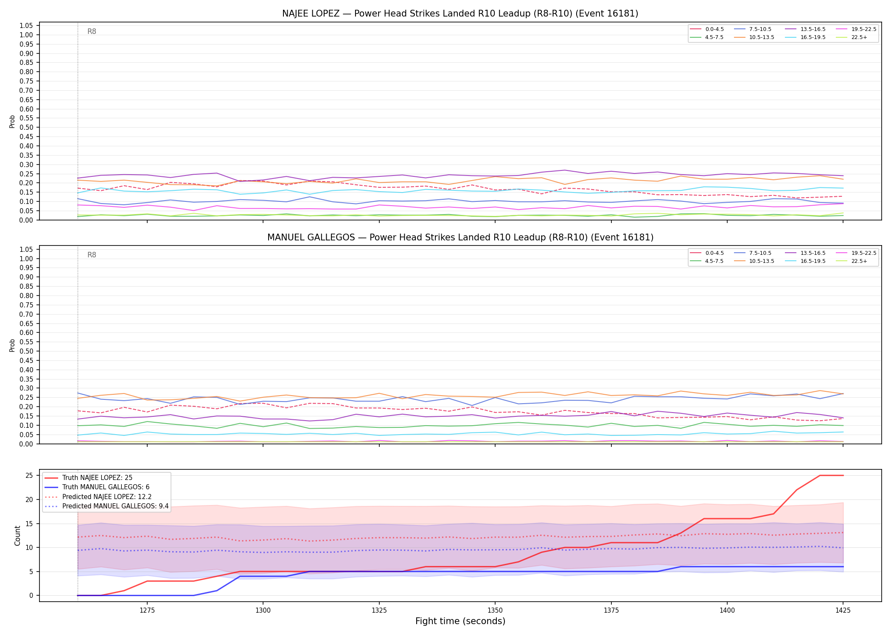Click the MANUEL GALLEGOS chart title
Viewport: 891px width, 636px height.
click(460, 237)
